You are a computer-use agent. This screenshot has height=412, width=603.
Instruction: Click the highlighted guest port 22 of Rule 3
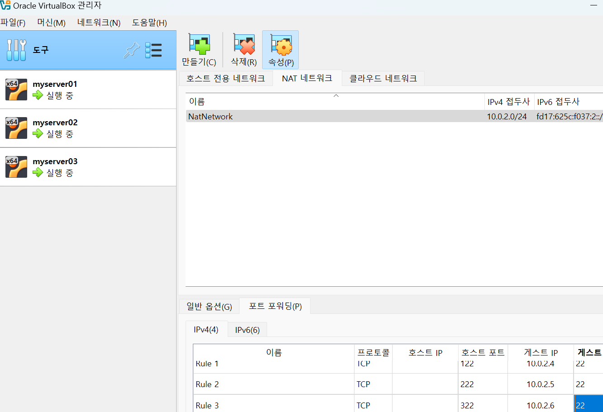pyautogui.click(x=589, y=404)
